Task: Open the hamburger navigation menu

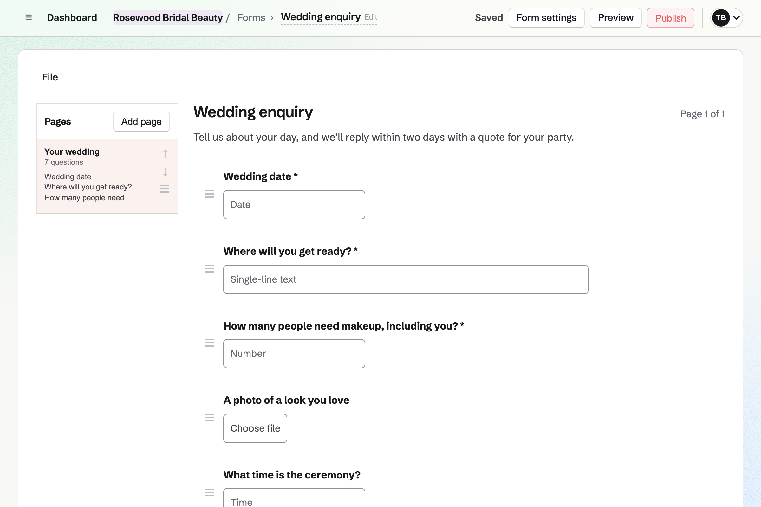Action: pyautogui.click(x=29, y=17)
